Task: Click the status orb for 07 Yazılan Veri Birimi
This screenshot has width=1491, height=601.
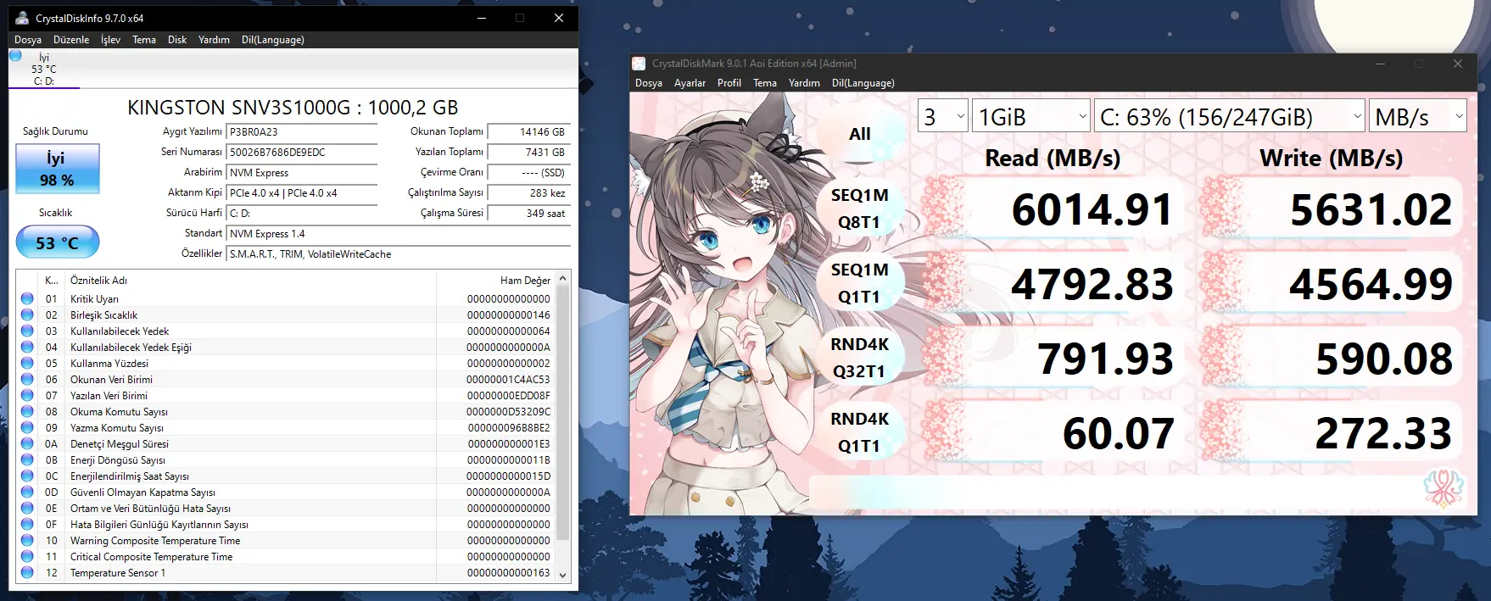Action: coord(27,395)
